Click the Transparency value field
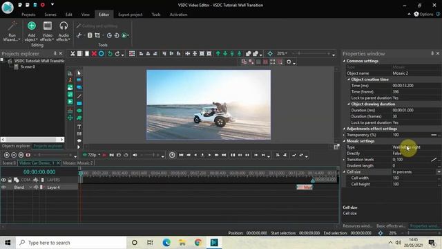The image size is (442, 249). tap(411, 135)
